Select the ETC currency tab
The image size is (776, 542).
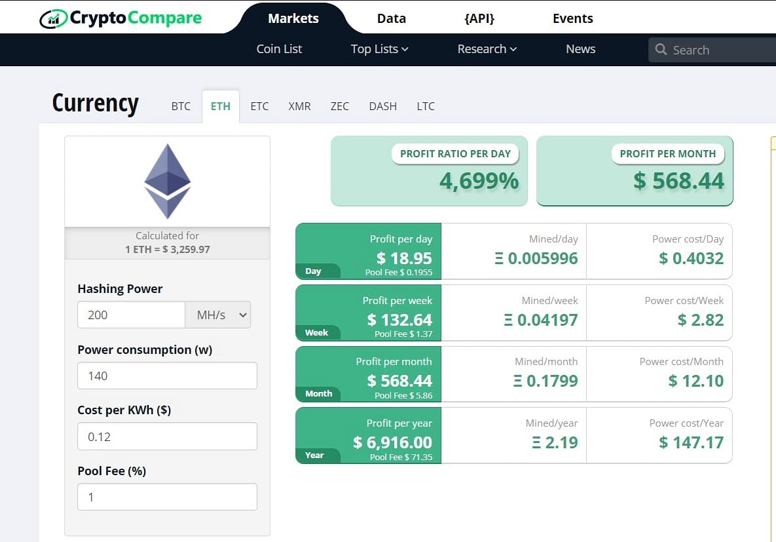259,106
